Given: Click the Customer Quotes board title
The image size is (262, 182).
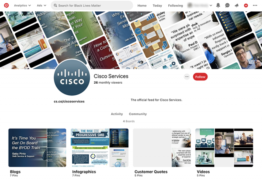Looking at the screenshot, I should 151,172.
